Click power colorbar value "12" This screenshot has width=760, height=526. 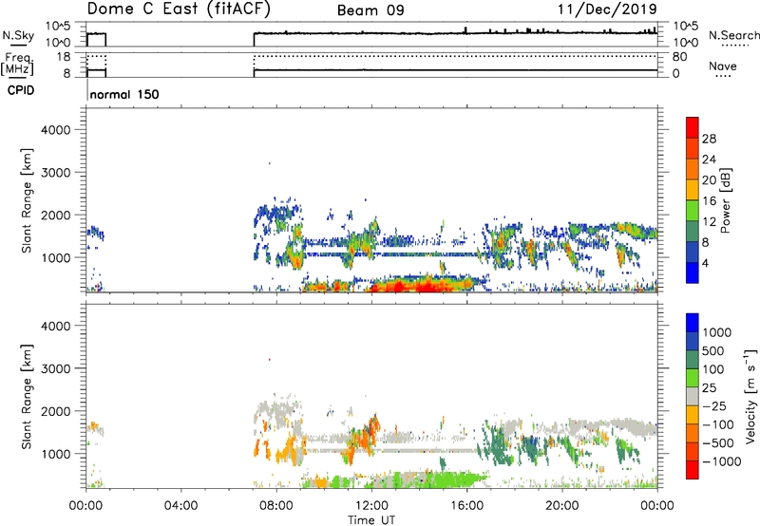pyautogui.click(x=709, y=222)
